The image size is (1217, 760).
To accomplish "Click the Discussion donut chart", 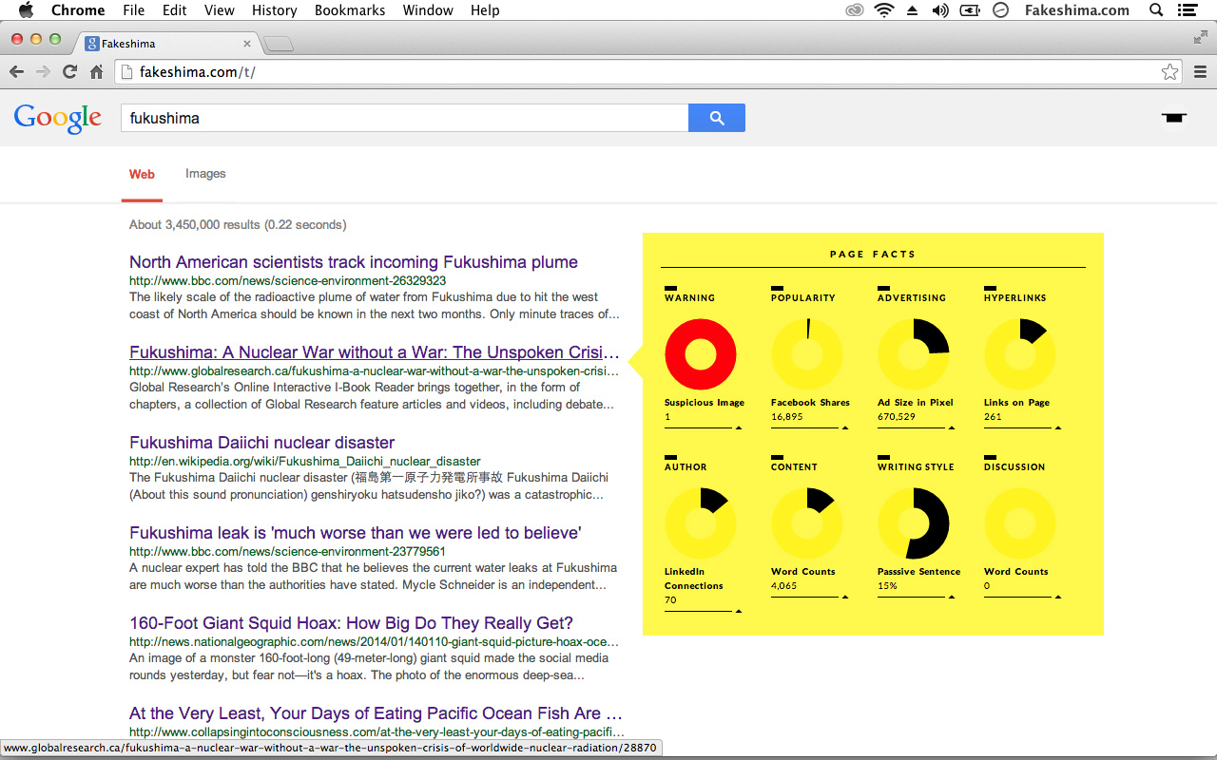I will (x=1020, y=523).
